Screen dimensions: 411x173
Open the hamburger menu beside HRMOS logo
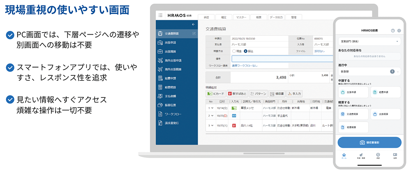pos(160,15)
